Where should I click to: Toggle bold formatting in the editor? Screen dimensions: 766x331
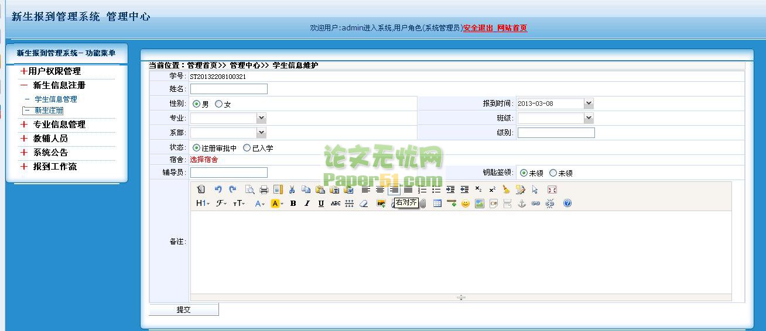[293, 204]
